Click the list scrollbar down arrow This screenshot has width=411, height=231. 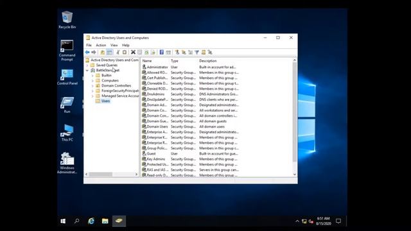pos(295,175)
